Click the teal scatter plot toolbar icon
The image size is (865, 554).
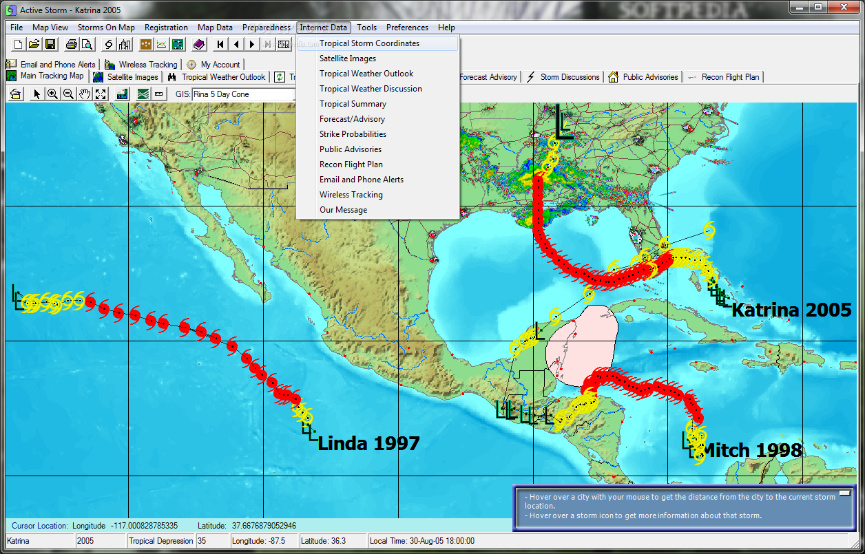178,45
